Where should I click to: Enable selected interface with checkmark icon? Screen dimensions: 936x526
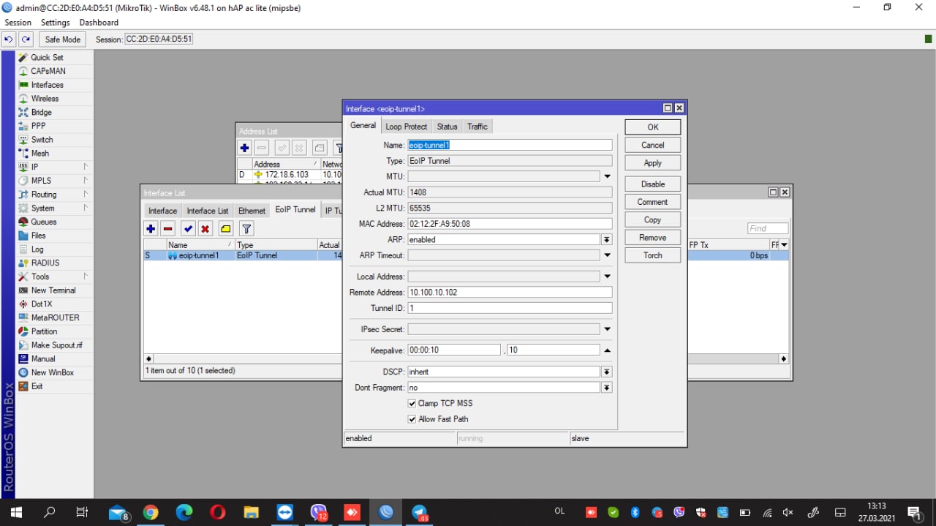(x=188, y=229)
